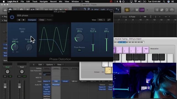This screenshot has width=177, height=99.
Task: Load the previous plug-in preset
Action: [x=19, y=20]
